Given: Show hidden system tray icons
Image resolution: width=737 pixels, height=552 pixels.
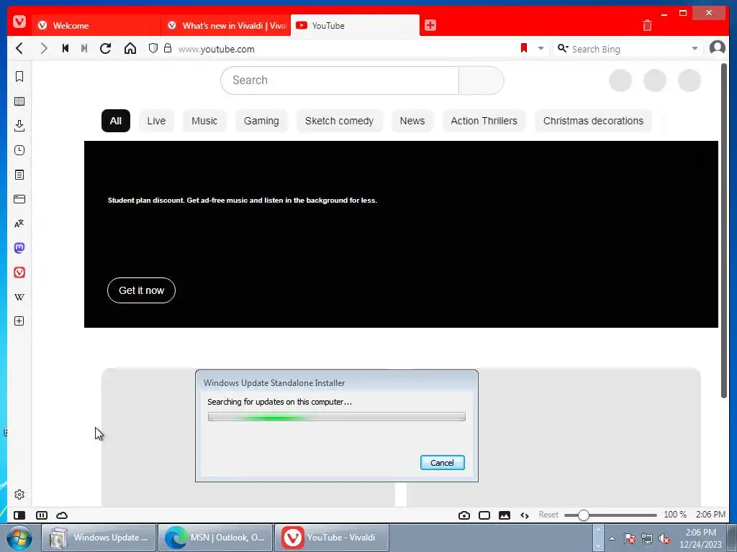Looking at the screenshot, I should point(612,538).
